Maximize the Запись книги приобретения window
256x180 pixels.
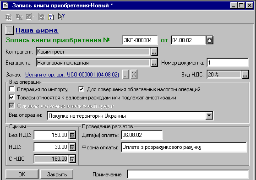point(241,5)
